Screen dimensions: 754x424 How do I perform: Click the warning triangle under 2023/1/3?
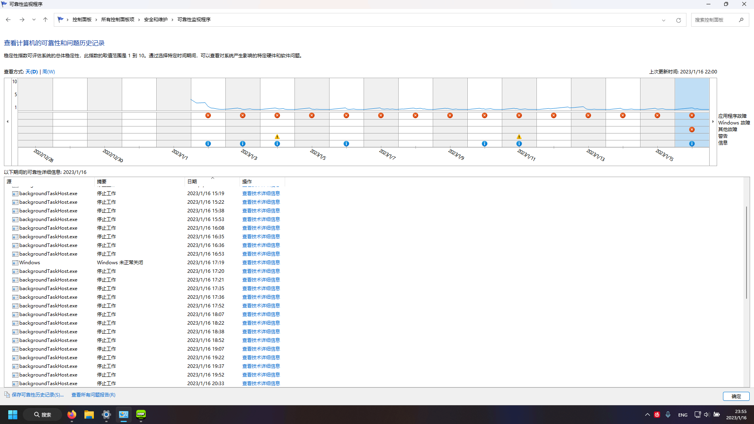(x=277, y=137)
